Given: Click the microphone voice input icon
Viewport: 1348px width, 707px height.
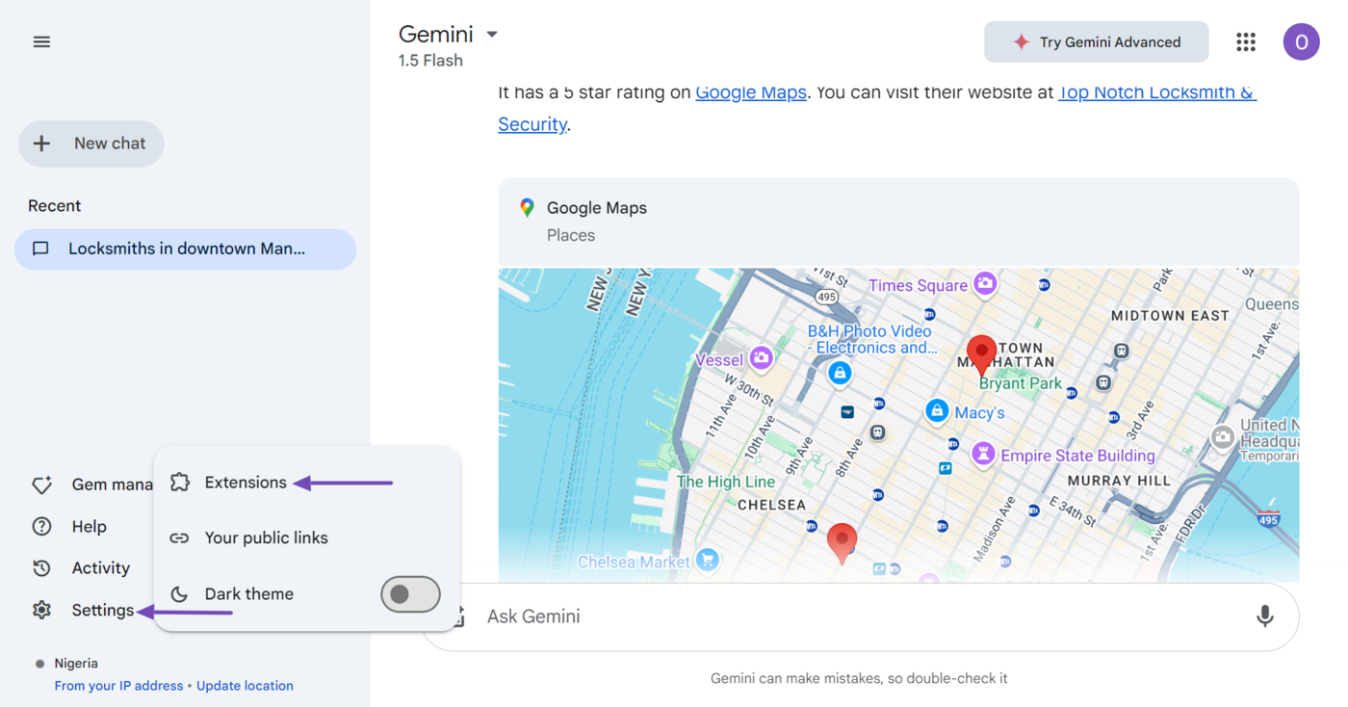Looking at the screenshot, I should coord(1264,616).
